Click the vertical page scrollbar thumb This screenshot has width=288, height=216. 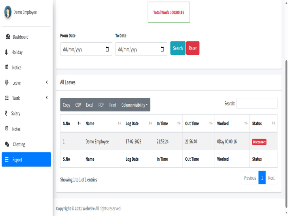[x=286, y=134]
